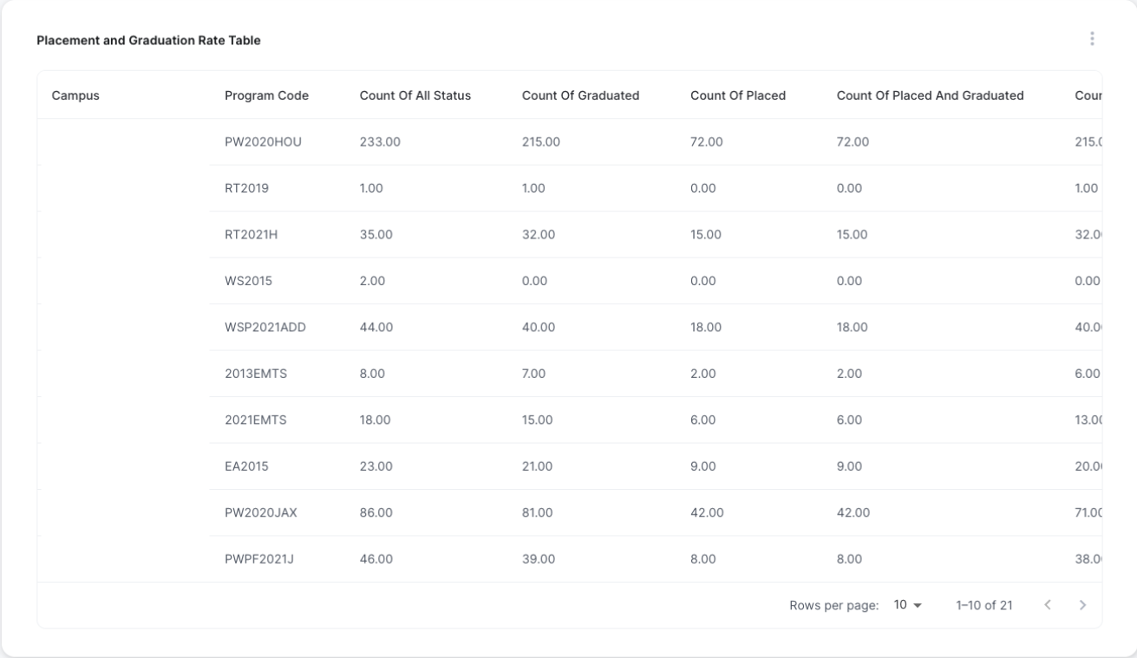Click 39.00 graduated count for PWPF2021J
The width and height of the screenshot is (1137, 658).
point(539,559)
